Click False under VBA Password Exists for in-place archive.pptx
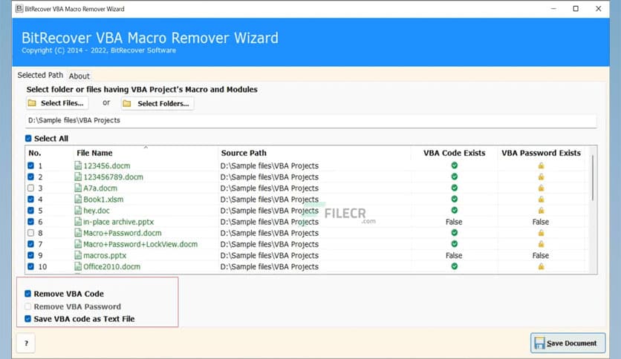621x359 pixels. [541, 222]
